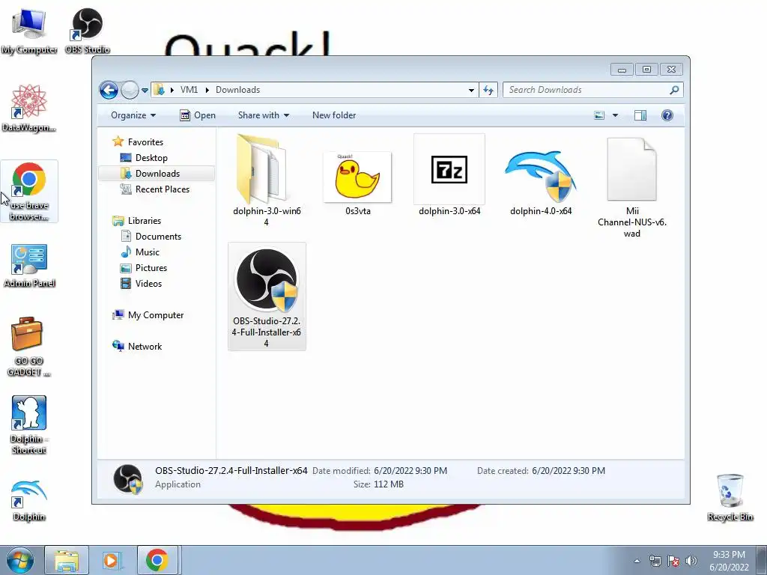The width and height of the screenshot is (767, 575).
Task: Open the Windows Start menu
Action: [x=20, y=560]
